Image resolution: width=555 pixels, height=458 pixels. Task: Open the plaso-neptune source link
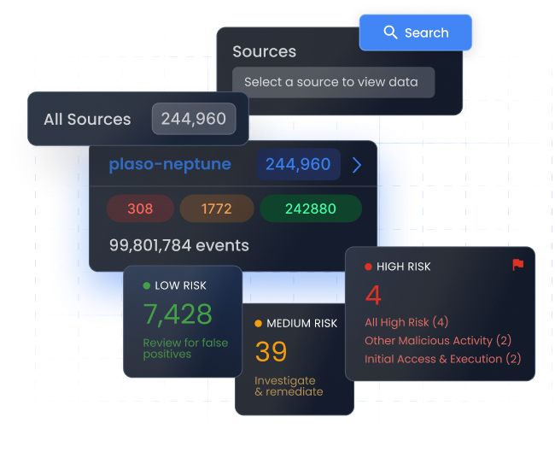point(170,164)
